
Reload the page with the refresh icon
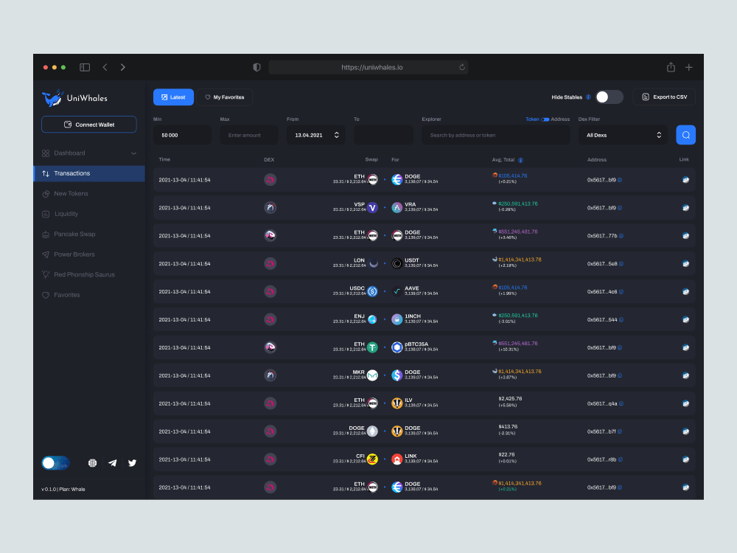tap(462, 67)
